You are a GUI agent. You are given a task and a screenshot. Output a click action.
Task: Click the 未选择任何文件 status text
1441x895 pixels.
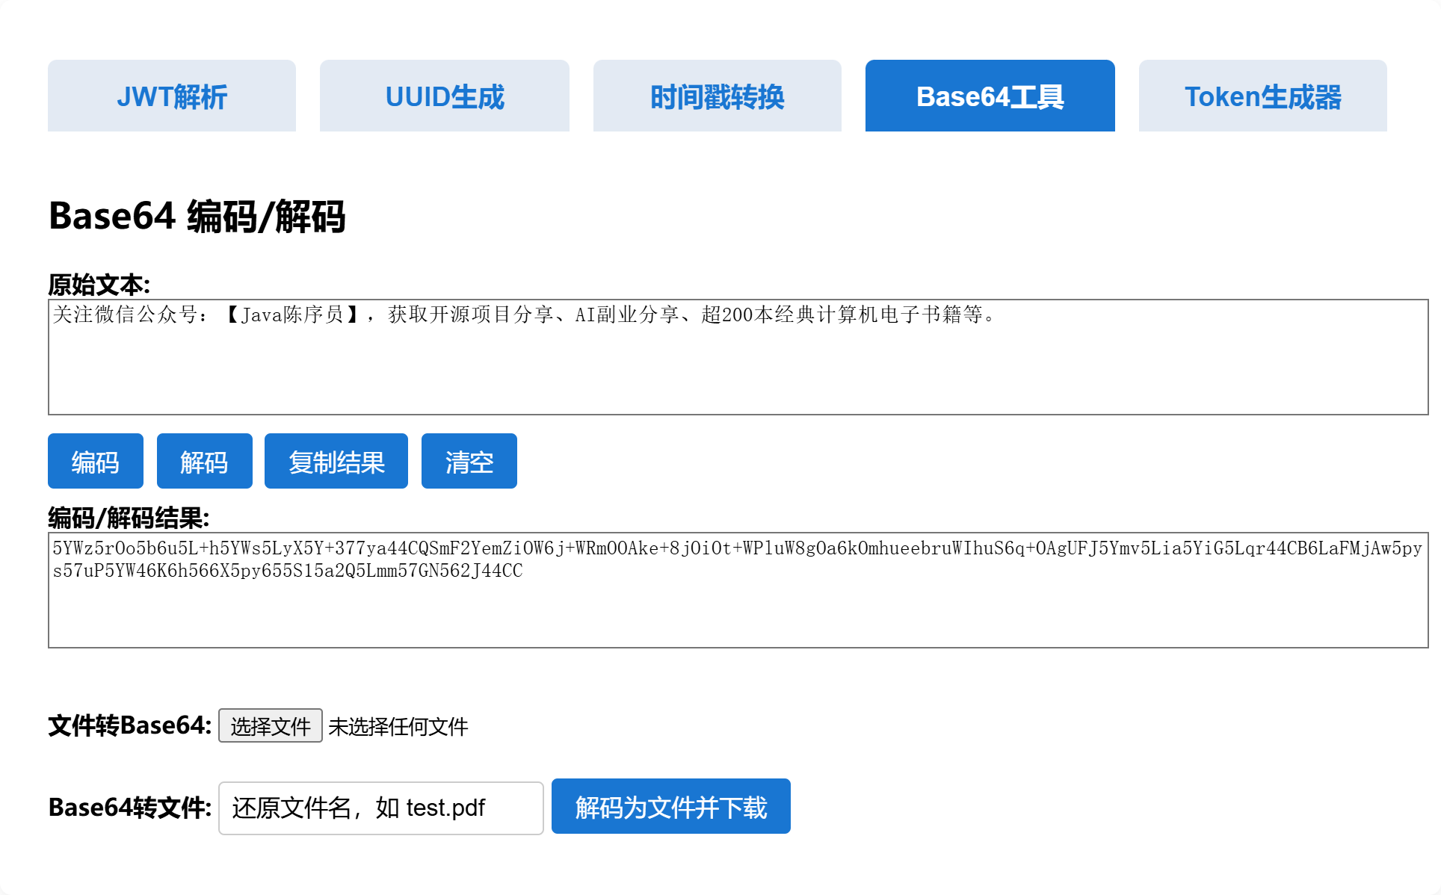pos(398,726)
